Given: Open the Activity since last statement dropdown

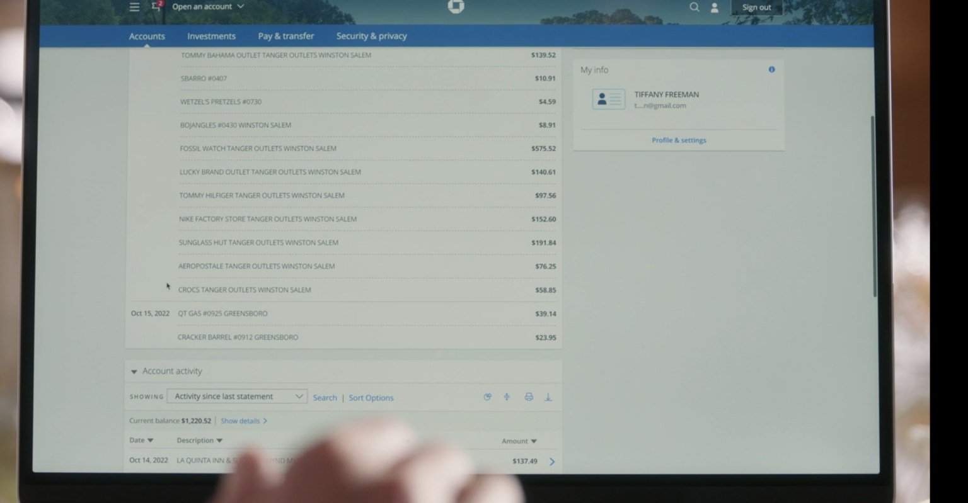Looking at the screenshot, I should coord(237,397).
